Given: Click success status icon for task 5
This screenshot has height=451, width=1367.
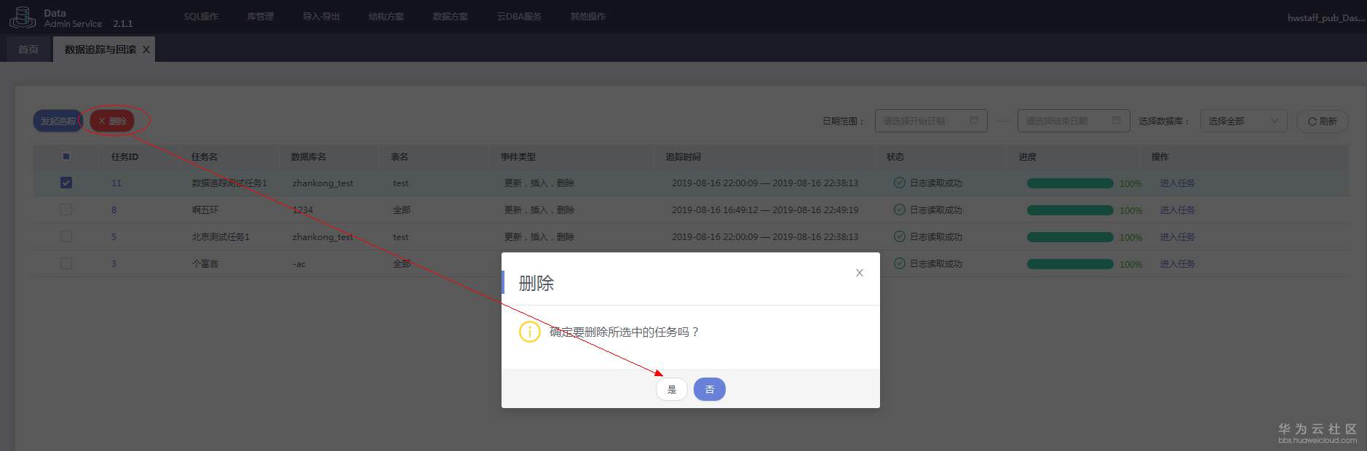Looking at the screenshot, I should [899, 237].
